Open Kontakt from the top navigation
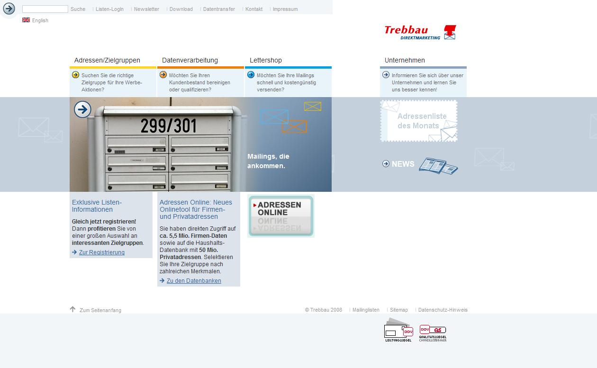This screenshot has height=368, width=597. point(254,9)
